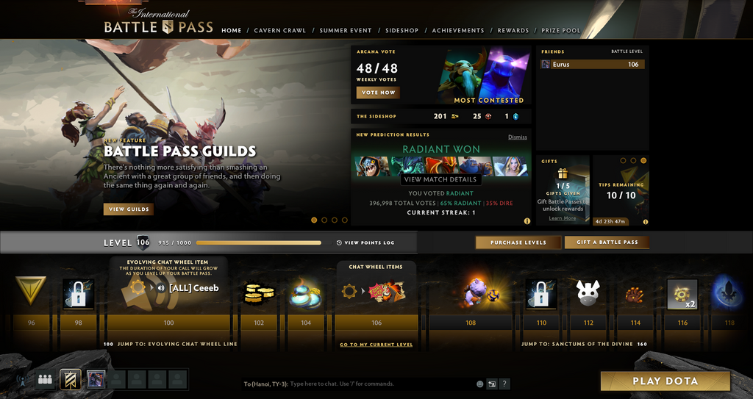The height and width of the screenshot is (399, 753).
Task: Select the second banner carousel dot
Action: tap(324, 220)
